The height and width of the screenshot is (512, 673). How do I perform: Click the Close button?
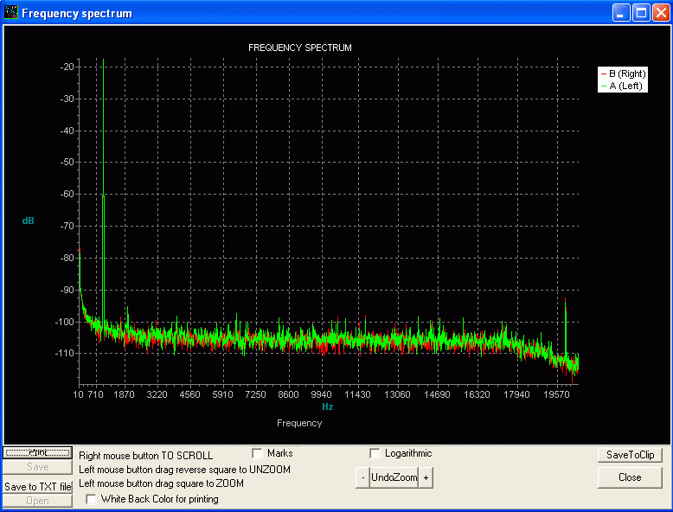pos(630,477)
